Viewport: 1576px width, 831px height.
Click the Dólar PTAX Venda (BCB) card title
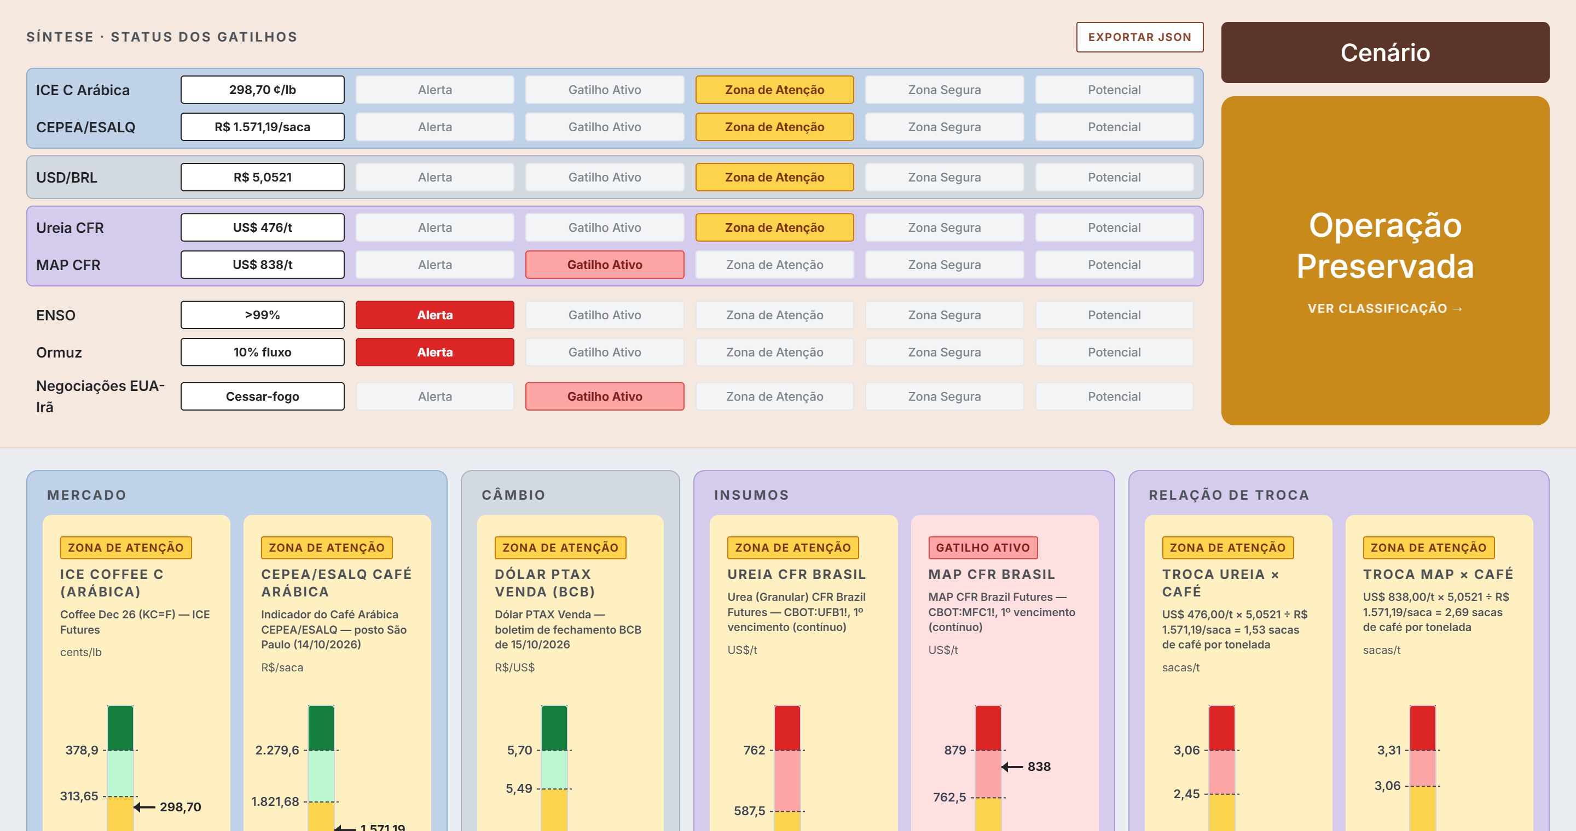coord(544,583)
